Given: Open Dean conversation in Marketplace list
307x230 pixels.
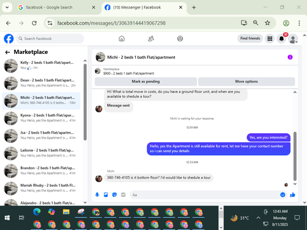Looking at the screenshot, I should pos(41,83).
